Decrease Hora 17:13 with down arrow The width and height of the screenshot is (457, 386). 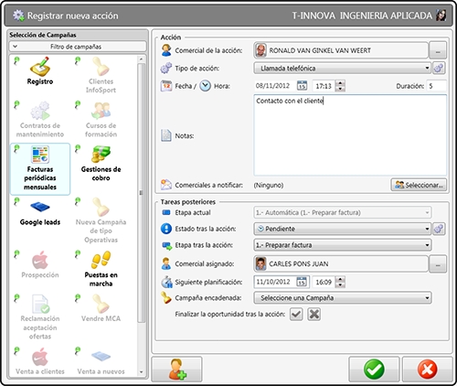(x=340, y=89)
